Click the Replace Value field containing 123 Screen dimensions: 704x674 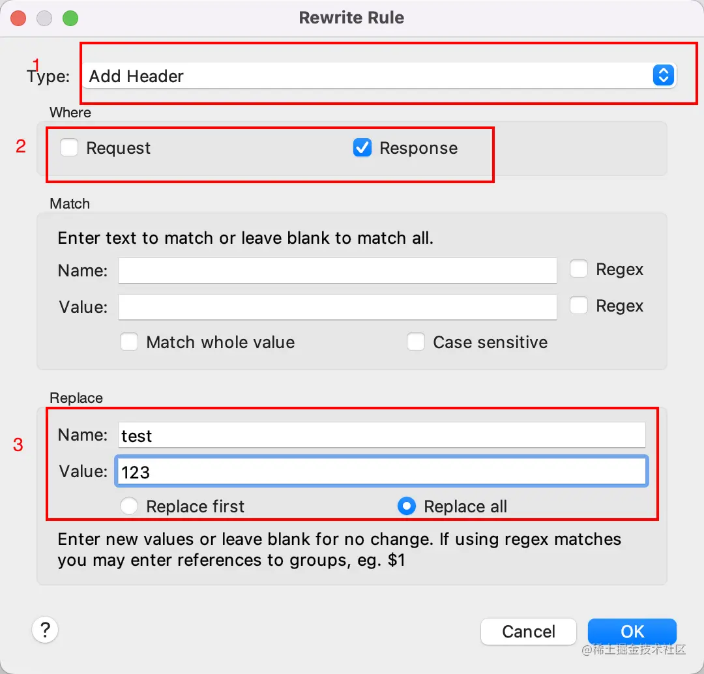[381, 472]
